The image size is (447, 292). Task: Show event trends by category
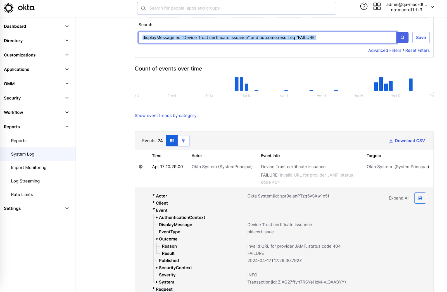point(165,116)
